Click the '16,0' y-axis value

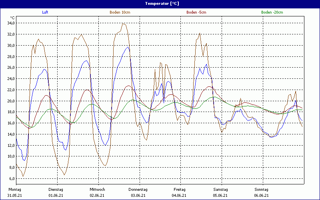(x=10, y=123)
